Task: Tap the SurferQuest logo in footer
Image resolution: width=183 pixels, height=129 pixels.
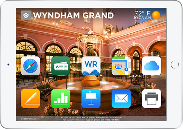Action: [x=29, y=119]
